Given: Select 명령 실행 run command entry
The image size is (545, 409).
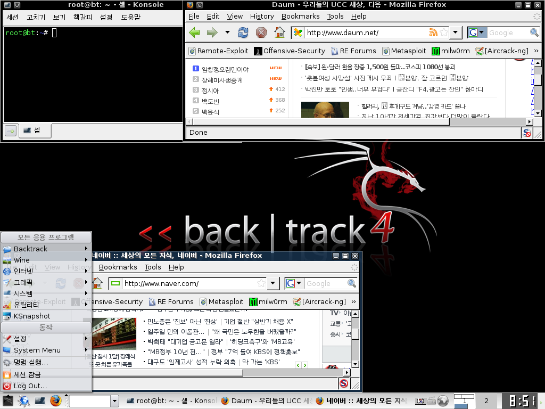Looking at the screenshot, I should 46,362.
